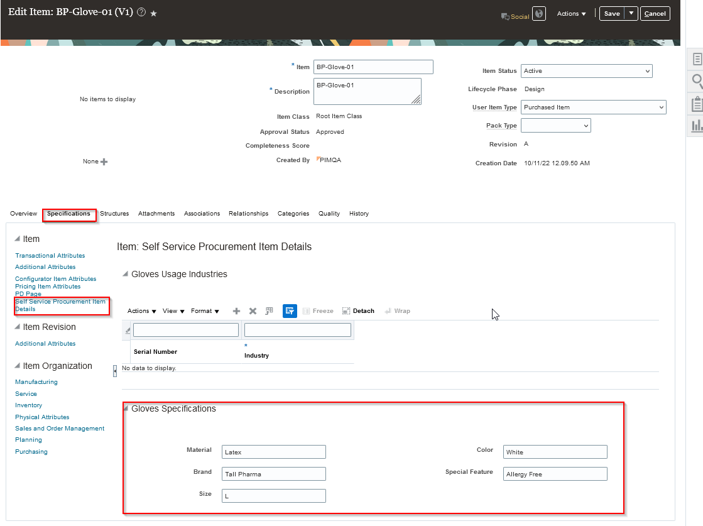Click the plus icon beside None
This screenshot has width=703, height=526.
tap(104, 162)
